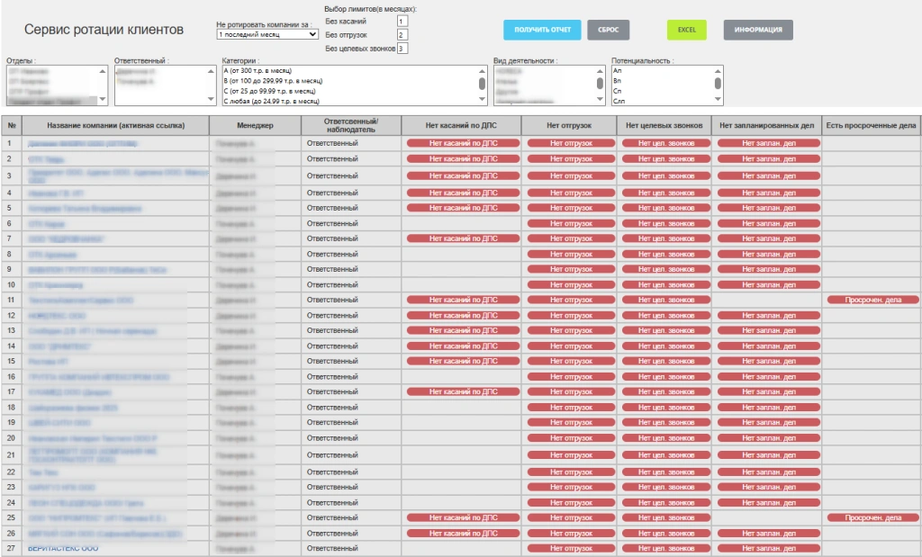Click the 'Без отгрузок' limit input field
The image size is (922, 557).
[402, 35]
